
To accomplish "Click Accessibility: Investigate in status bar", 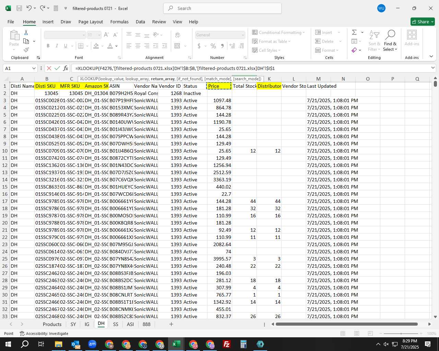I will (x=44, y=334).
